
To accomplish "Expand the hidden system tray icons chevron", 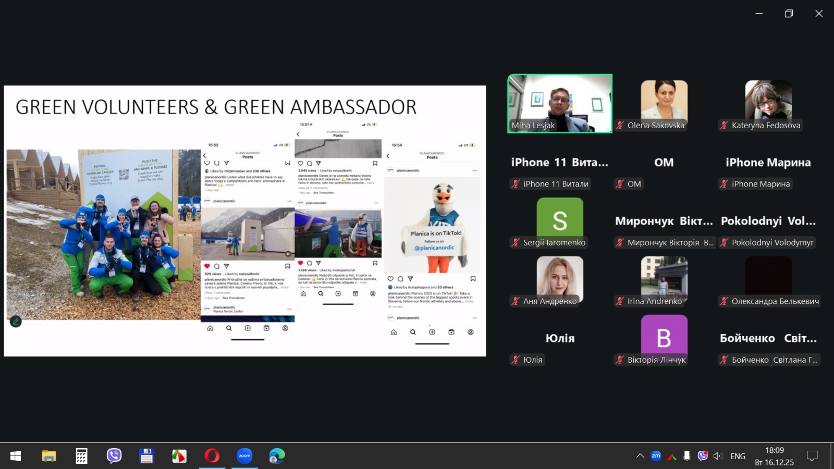I will coord(640,456).
